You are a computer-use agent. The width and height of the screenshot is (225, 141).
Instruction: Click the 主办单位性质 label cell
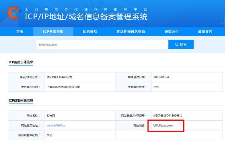(x=133, y=87)
